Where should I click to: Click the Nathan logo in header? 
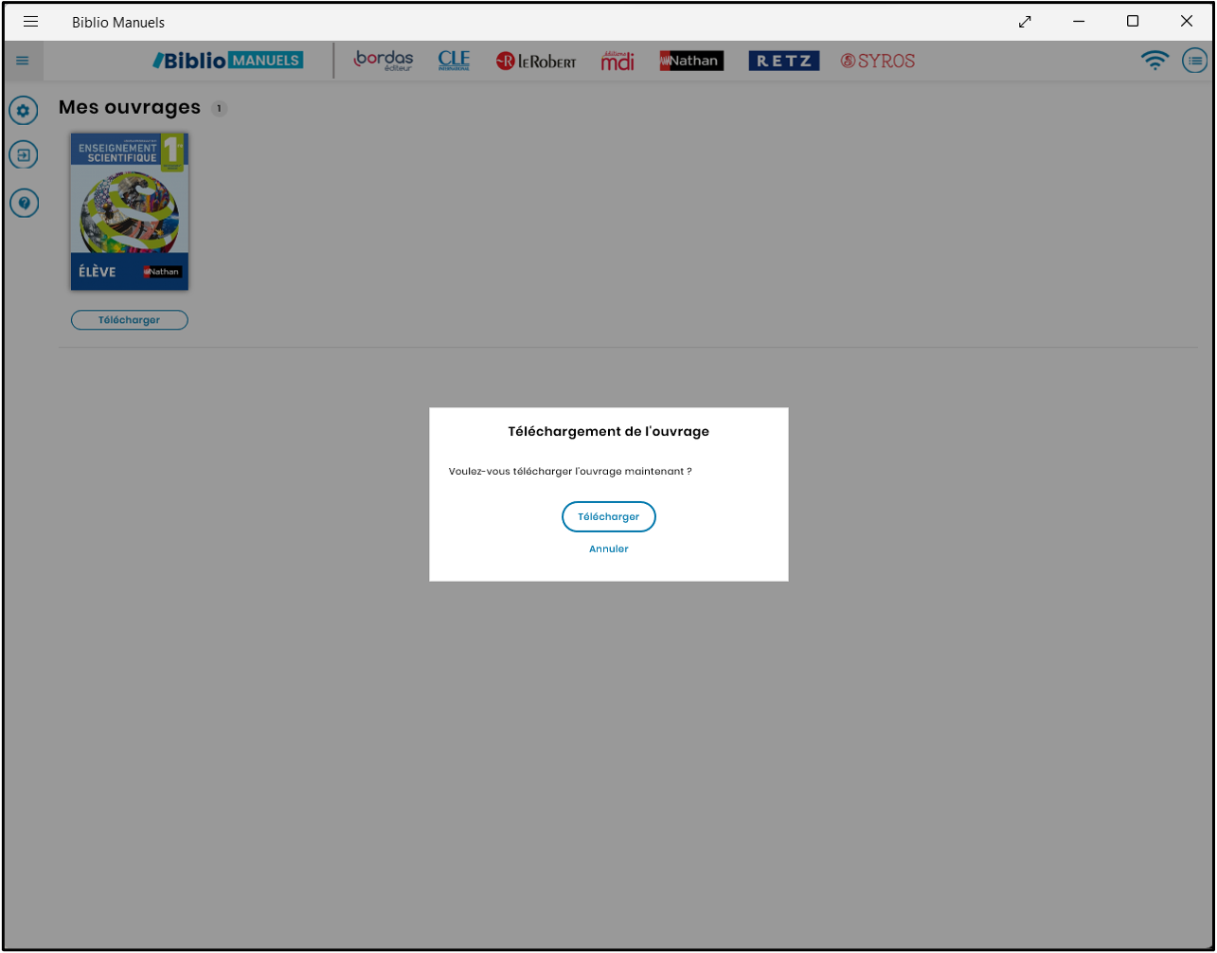pos(691,61)
